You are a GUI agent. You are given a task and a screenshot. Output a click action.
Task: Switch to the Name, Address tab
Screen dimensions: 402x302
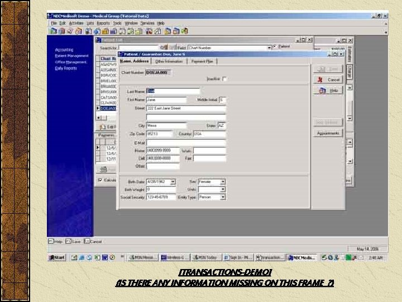pyautogui.click(x=135, y=61)
